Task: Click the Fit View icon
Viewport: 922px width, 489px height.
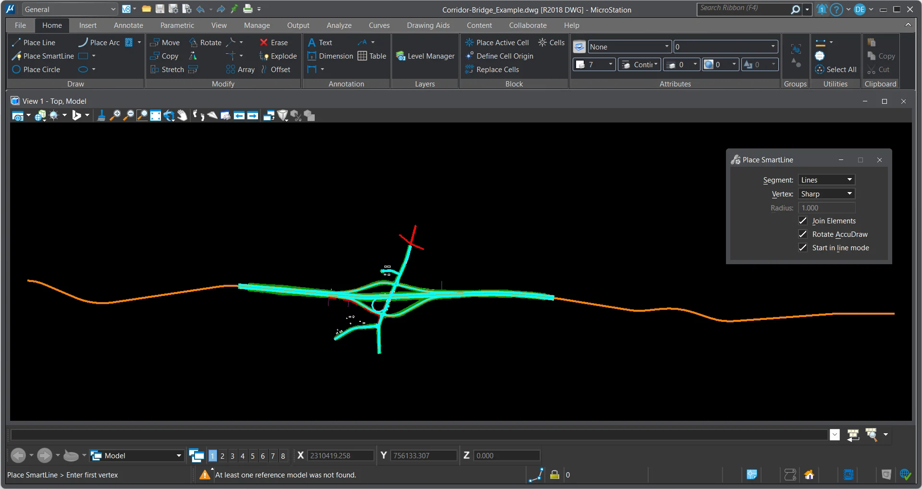Action: (155, 116)
